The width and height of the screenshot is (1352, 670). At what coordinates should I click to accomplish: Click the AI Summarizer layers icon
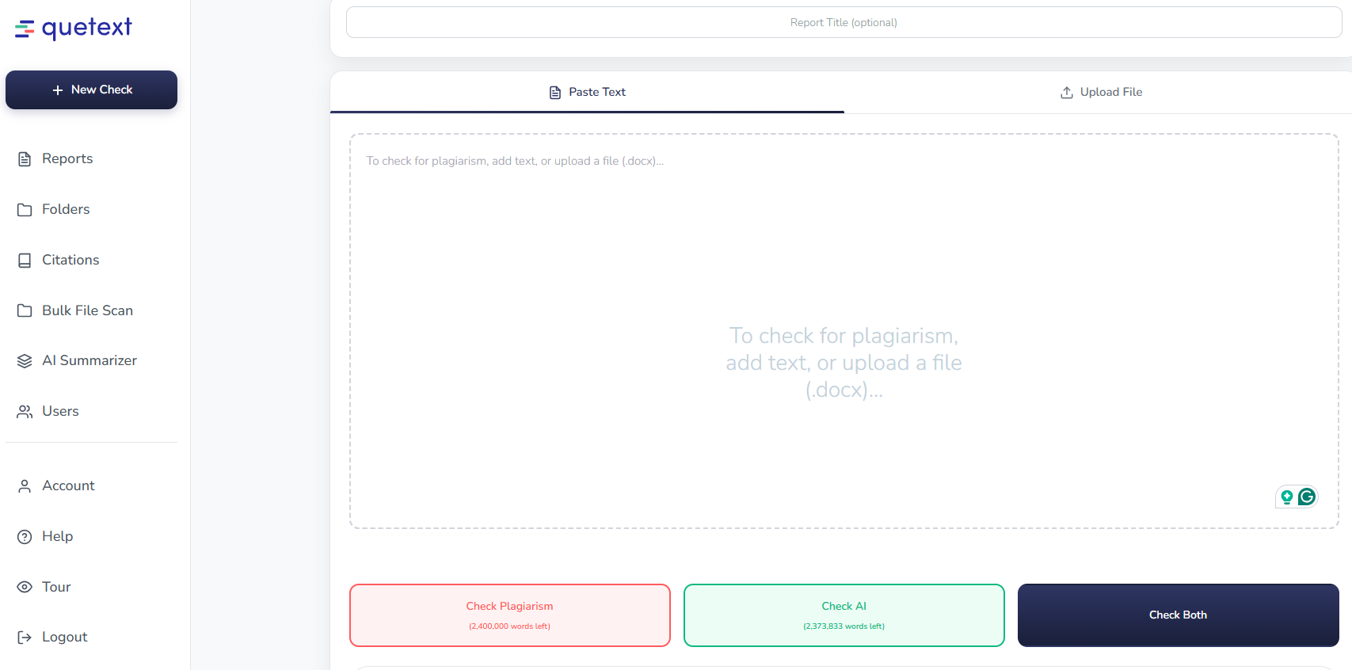[x=25, y=361]
